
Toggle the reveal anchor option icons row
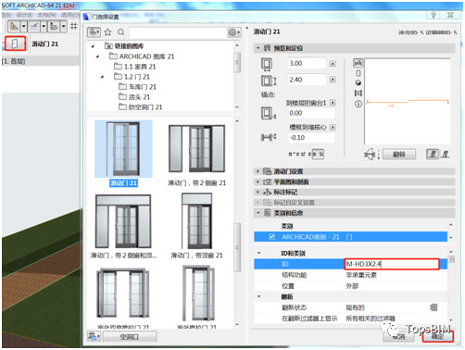click(307, 154)
